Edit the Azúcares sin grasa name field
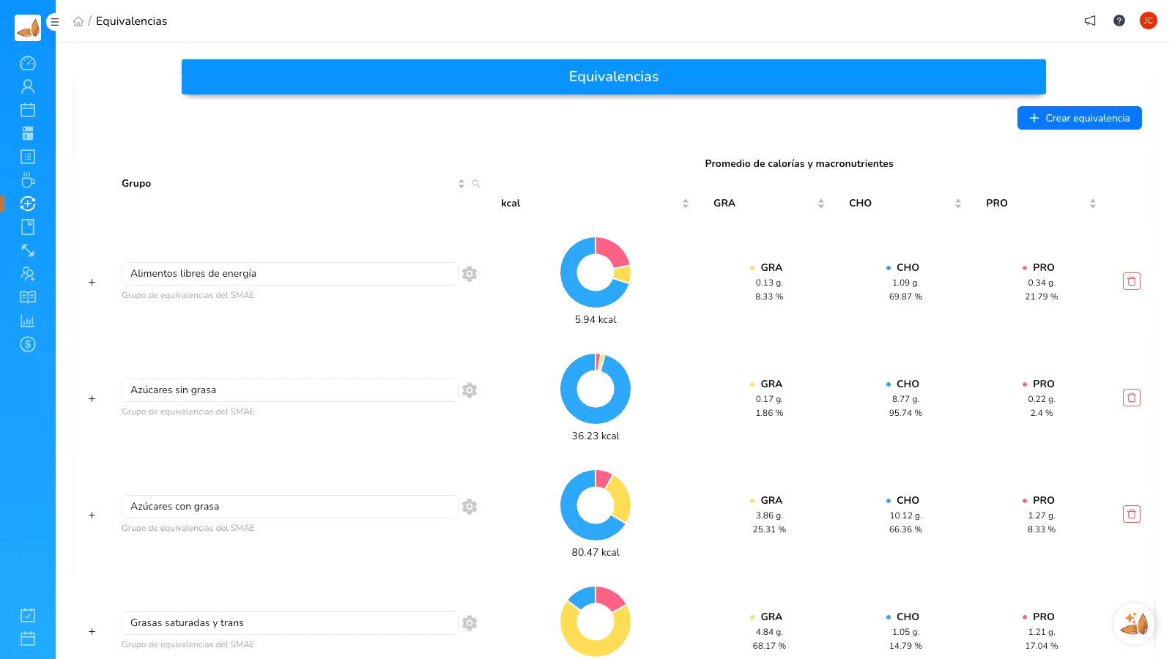This screenshot has width=1172, height=659. click(289, 390)
